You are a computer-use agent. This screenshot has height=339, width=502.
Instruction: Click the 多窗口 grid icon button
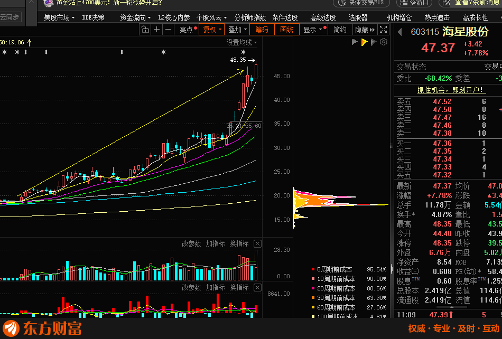coord(414,3)
